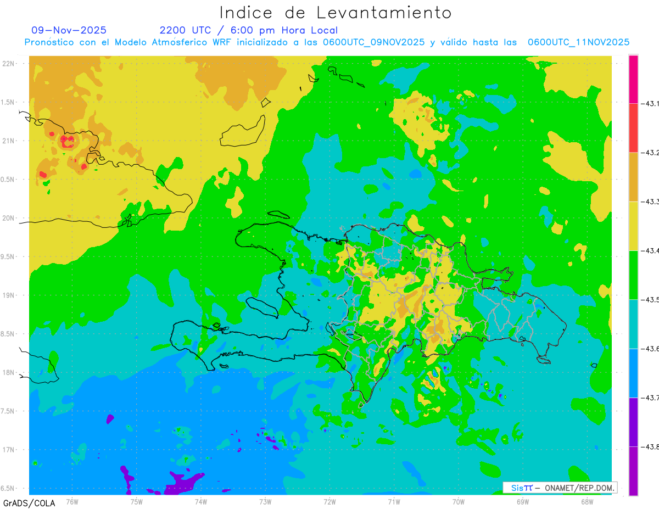Click the '69W' longitude label

(523, 502)
